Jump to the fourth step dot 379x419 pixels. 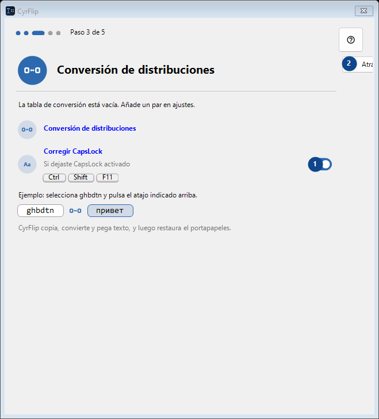(x=50, y=33)
